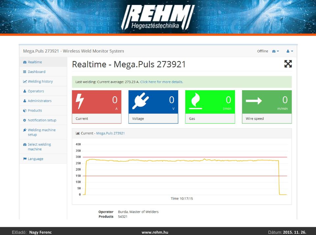
Task: Click the plug icon on Voltage tile
Action: pos(141,101)
